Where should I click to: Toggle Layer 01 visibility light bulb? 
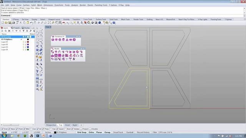click(x=23, y=42)
